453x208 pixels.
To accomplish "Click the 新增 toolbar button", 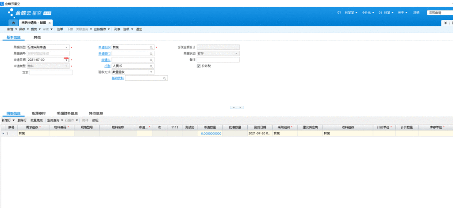I will click(10, 30).
